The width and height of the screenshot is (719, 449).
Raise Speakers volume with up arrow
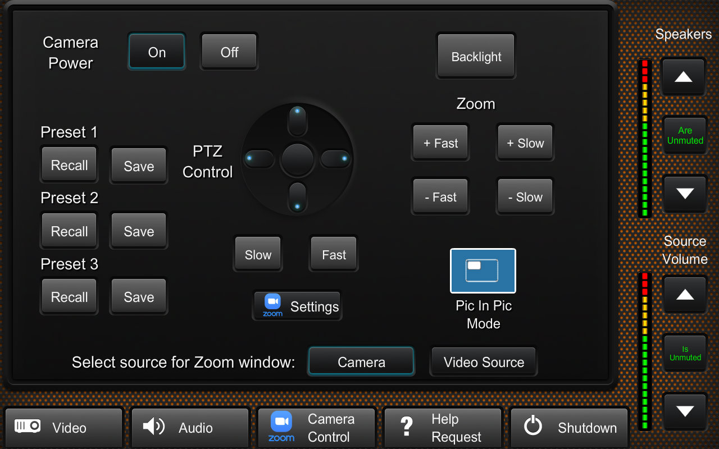[x=684, y=76]
